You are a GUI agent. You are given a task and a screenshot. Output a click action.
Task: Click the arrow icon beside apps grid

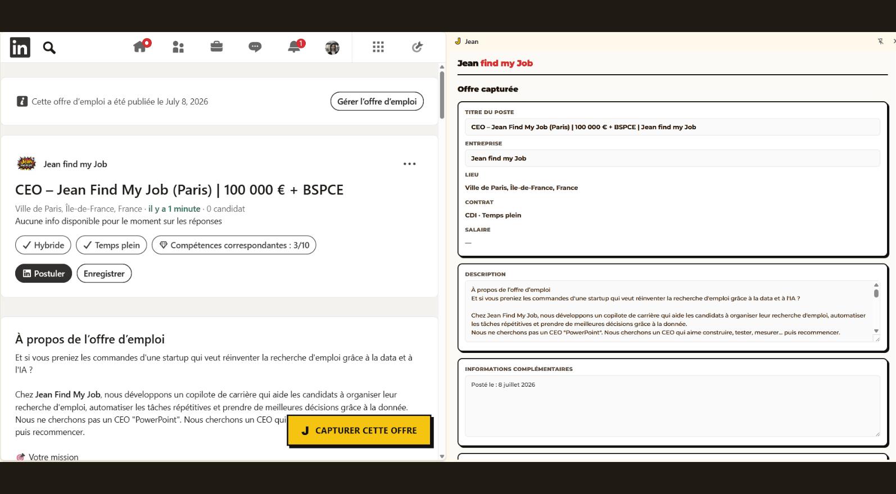tap(417, 47)
